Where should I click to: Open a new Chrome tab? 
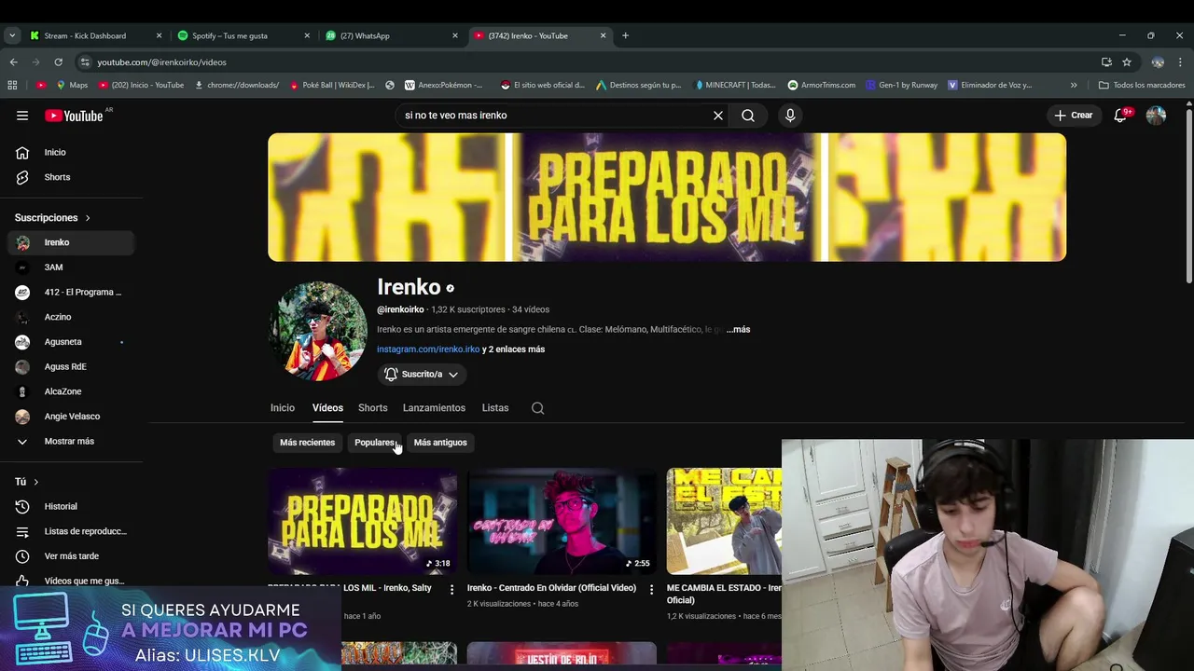point(625,35)
